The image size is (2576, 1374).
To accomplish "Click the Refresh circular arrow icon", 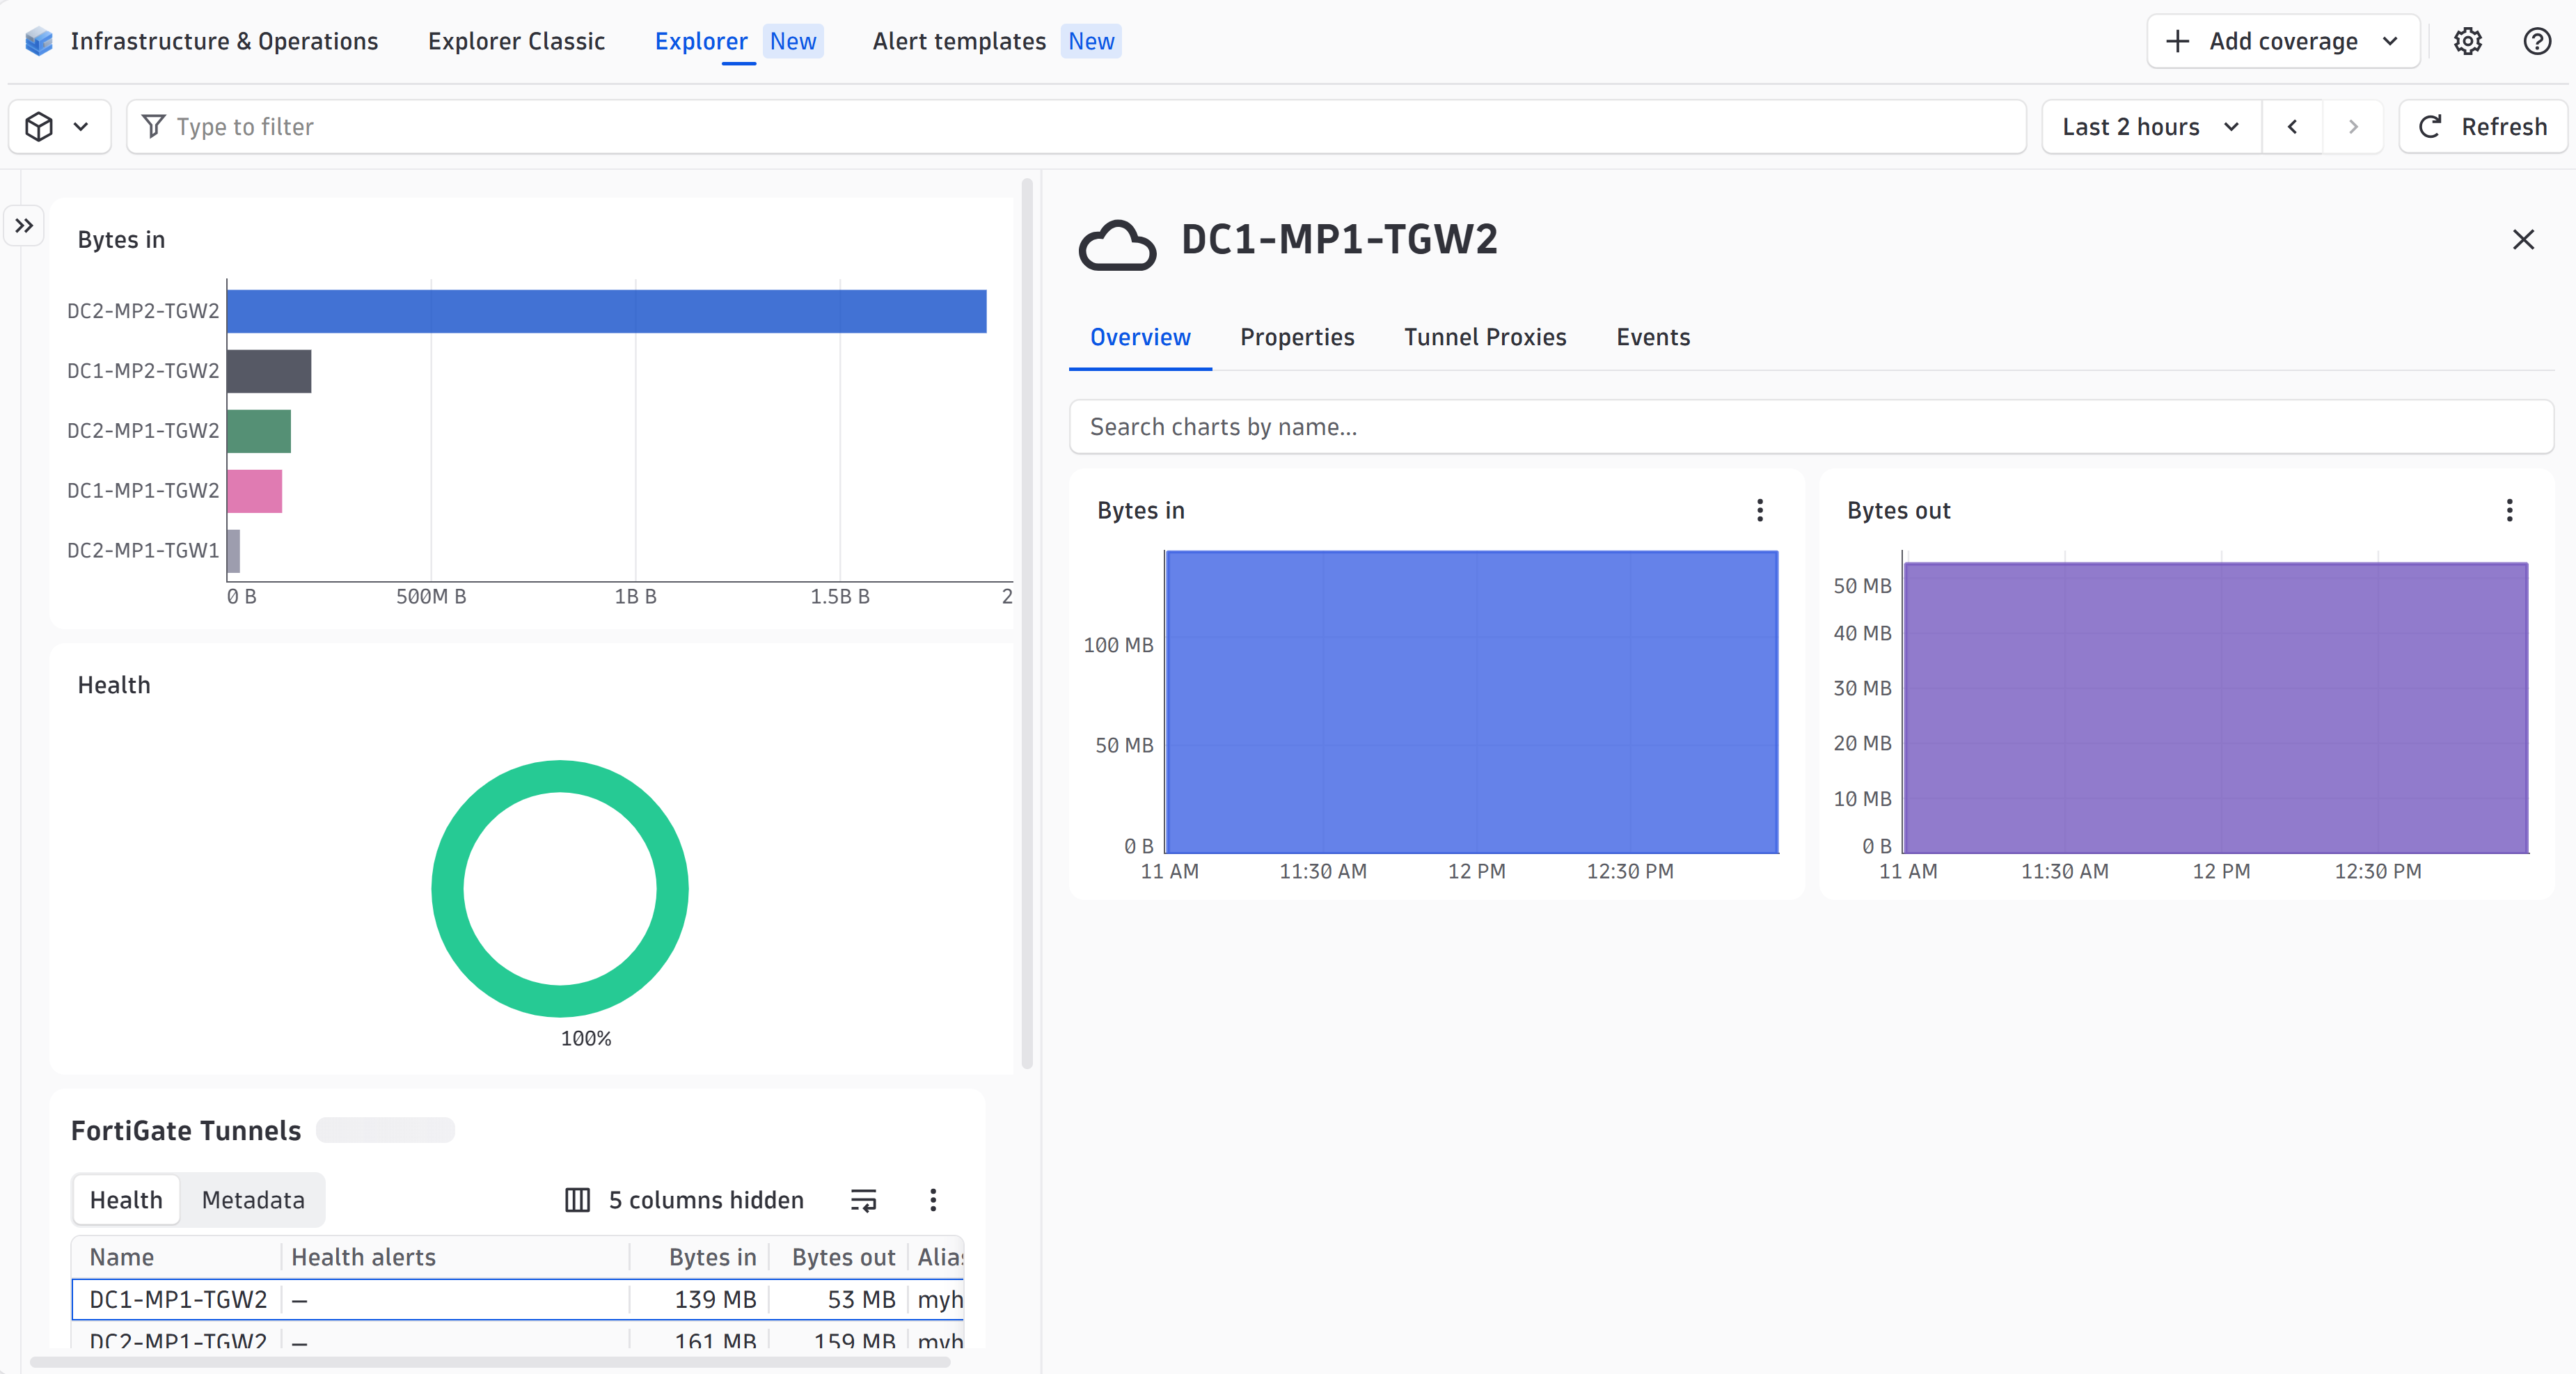I will click(2430, 127).
